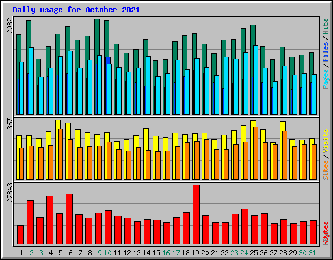Click the orange sites bar for day 16
This screenshot has width=333, height=260.
168,165
